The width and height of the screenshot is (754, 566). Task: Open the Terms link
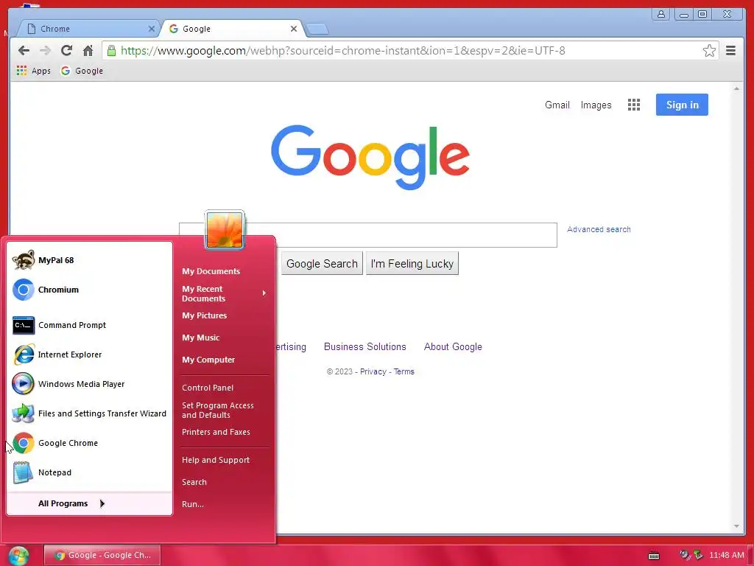[x=404, y=371]
